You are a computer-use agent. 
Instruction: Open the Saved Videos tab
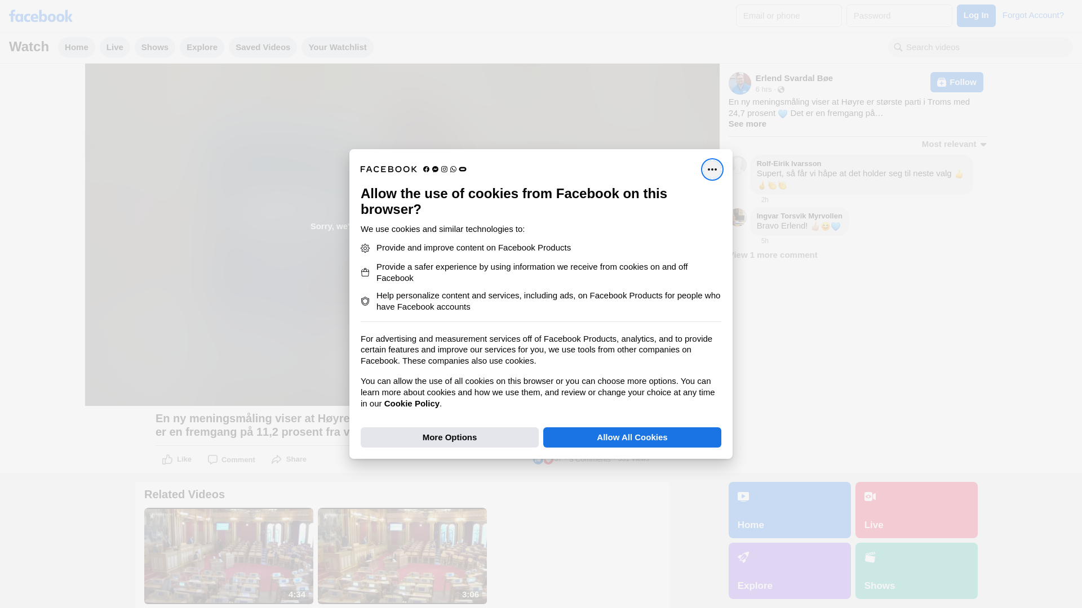(x=263, y=47)
